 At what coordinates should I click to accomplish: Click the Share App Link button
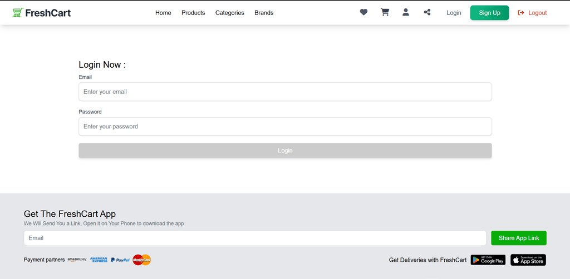tap(519, 238)
